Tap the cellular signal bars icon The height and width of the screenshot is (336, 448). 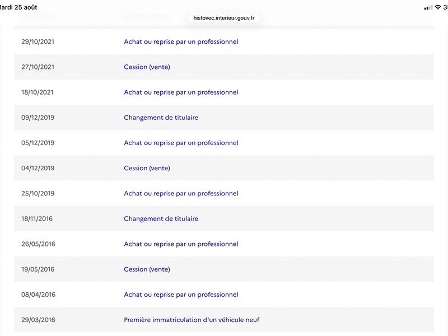[x=428, y=8]
